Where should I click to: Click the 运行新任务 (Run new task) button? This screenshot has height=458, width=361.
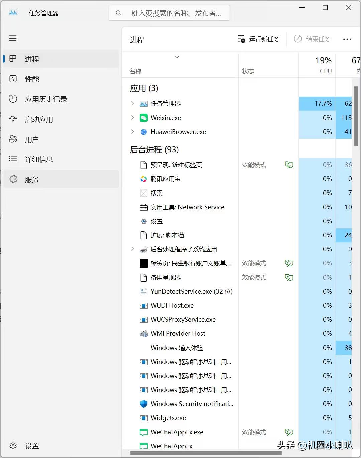click(x=259, y=39)
